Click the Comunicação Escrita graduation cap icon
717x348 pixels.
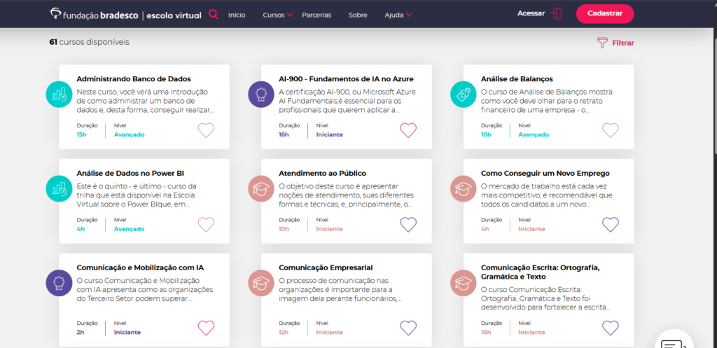pyautogui.click(x=464, y=283)
